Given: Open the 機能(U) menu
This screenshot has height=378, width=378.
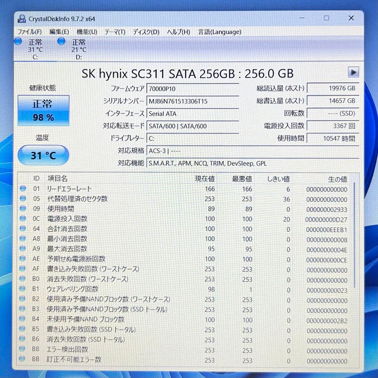Looking at the screenshot, I should click(x=86, y=32).
